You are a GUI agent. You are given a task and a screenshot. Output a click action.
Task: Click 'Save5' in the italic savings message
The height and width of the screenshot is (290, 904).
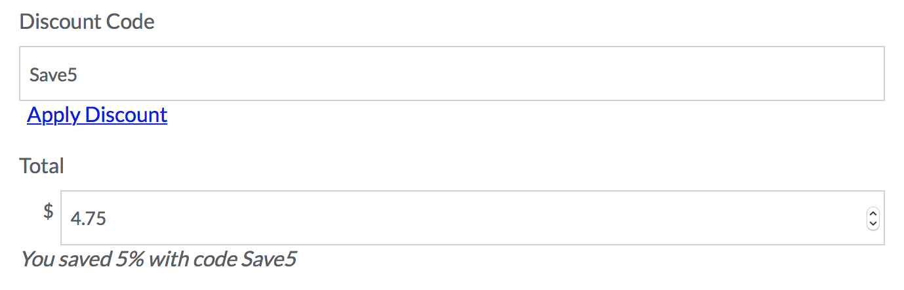pos(269,259)
